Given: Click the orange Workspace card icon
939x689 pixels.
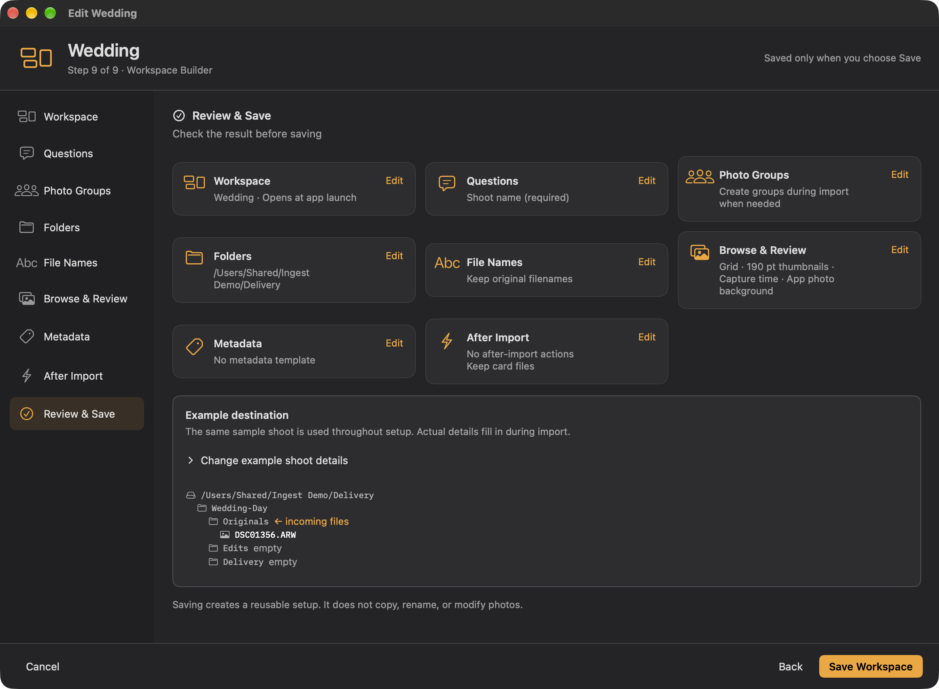Looking at the screenshot, I should click(x=194, y=182).
